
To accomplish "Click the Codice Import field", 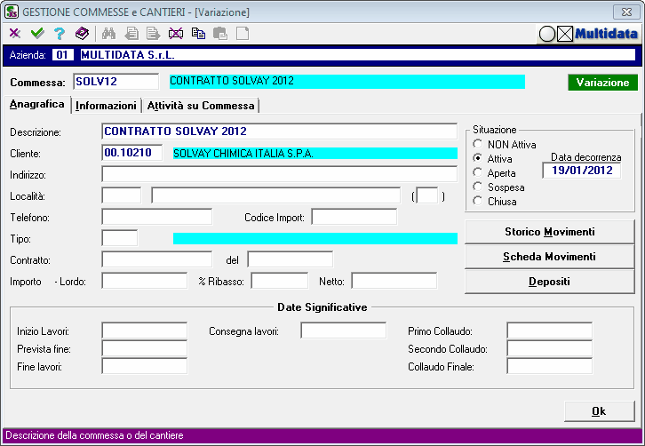I will pyautogui.click(x=354, y=217).
